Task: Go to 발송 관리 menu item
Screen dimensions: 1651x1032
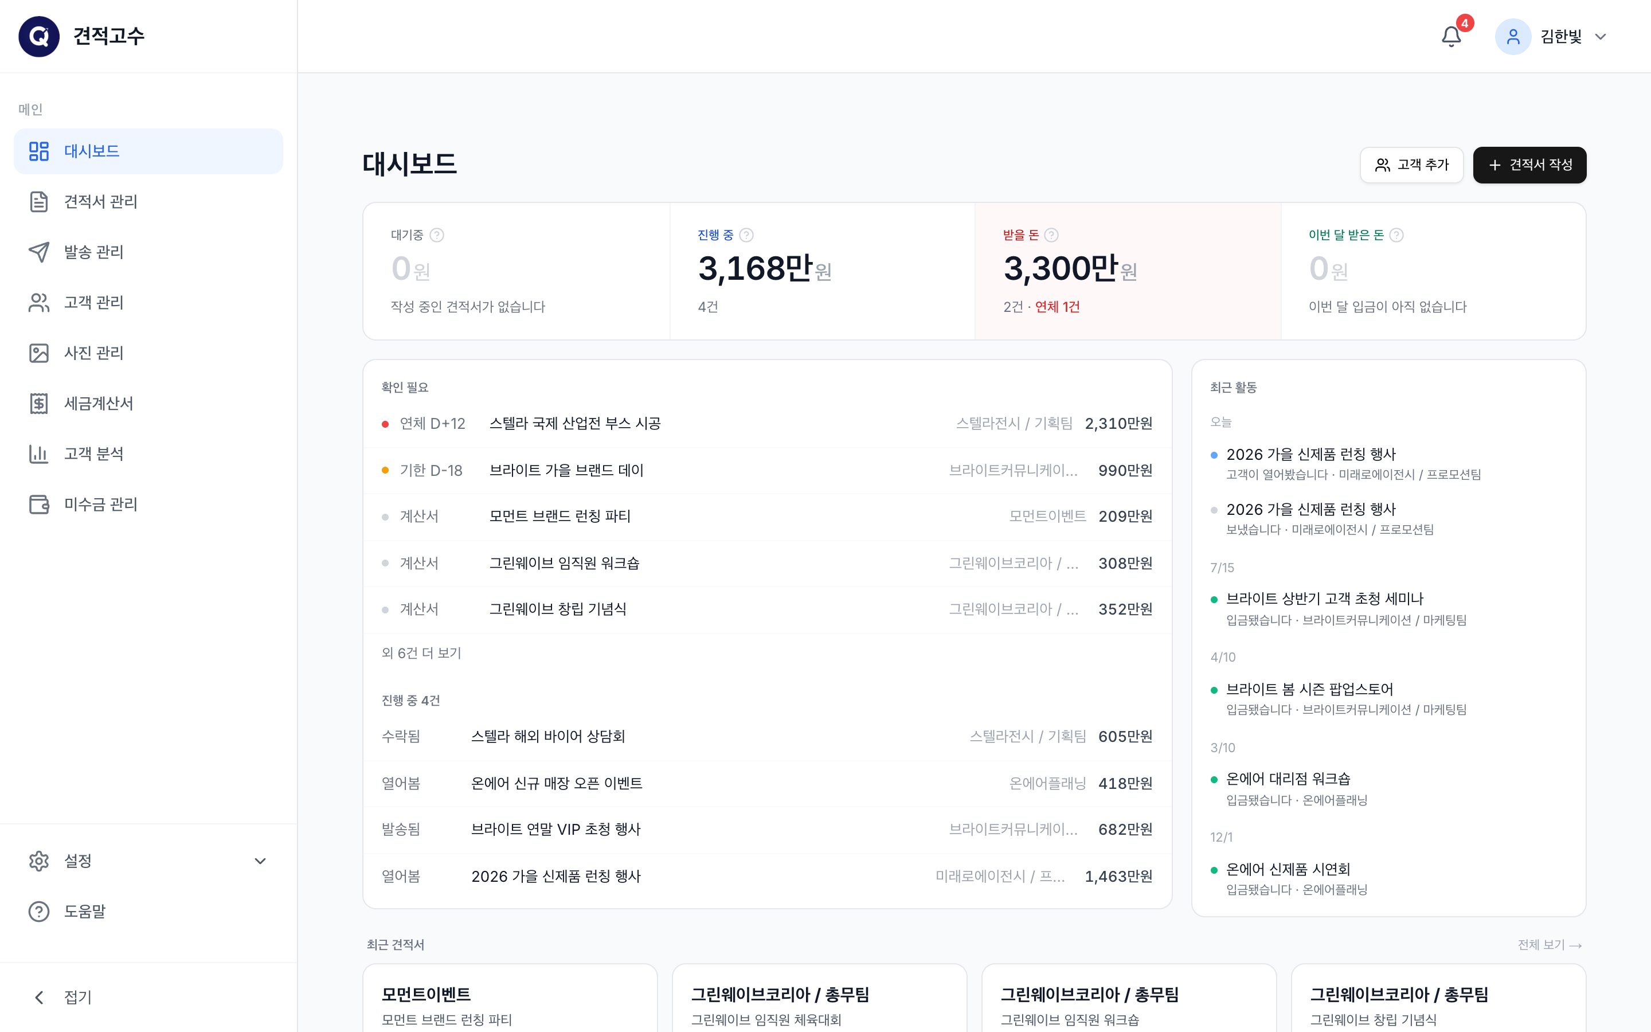Action: (x=148, y=252)
